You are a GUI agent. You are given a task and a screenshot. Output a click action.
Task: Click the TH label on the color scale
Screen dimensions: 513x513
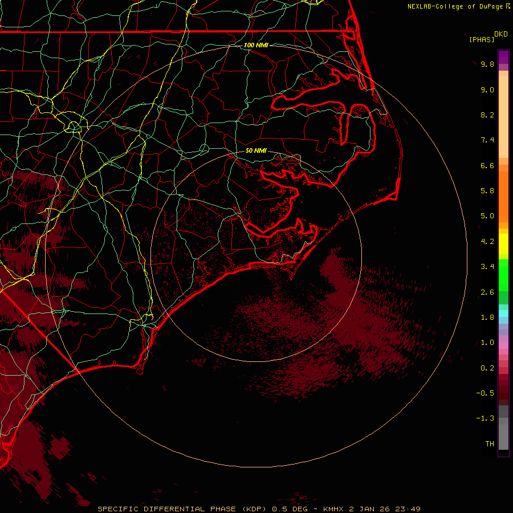pyautogui.click(x=490, y=444)
